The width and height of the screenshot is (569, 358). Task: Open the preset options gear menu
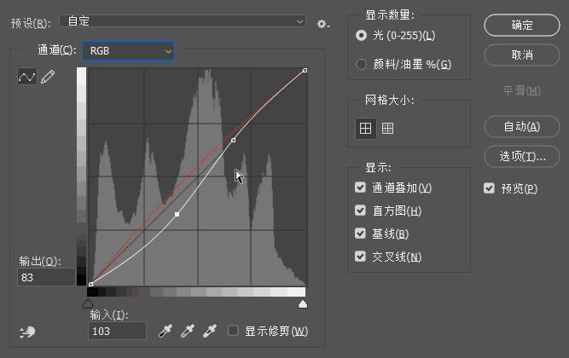[322, 25]
